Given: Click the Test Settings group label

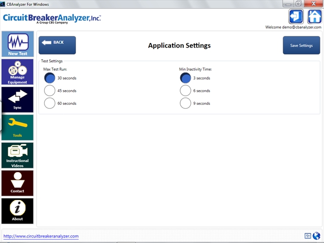Looking at the screenshot, I should [52, 61].
